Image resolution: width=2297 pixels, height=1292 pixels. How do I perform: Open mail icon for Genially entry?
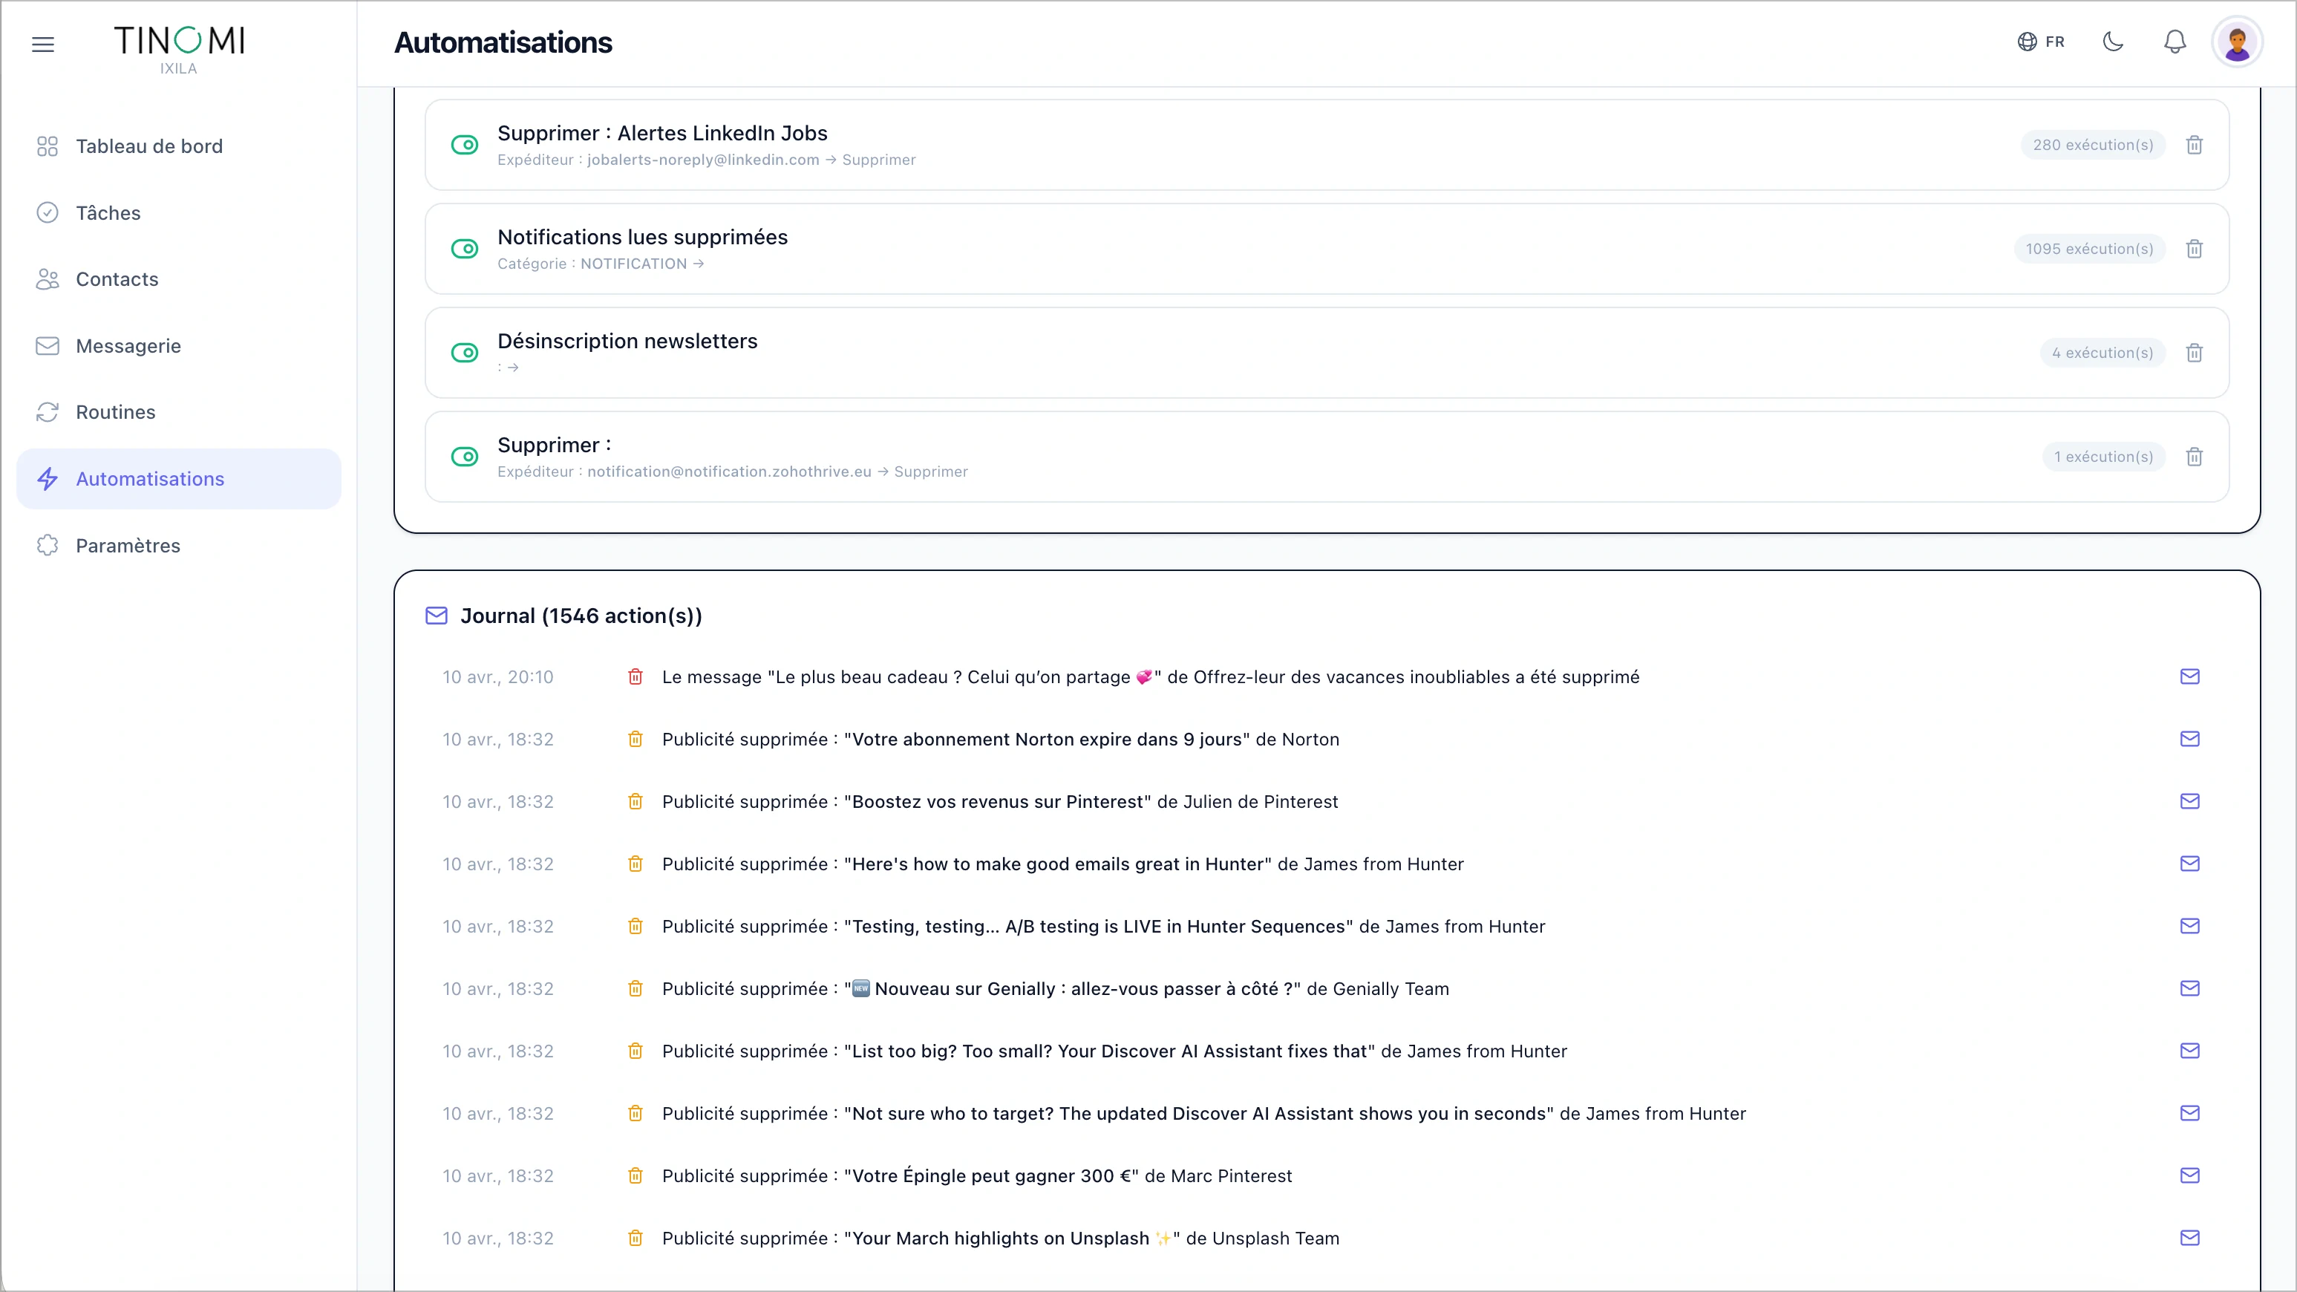click(x=2190, y=989)
